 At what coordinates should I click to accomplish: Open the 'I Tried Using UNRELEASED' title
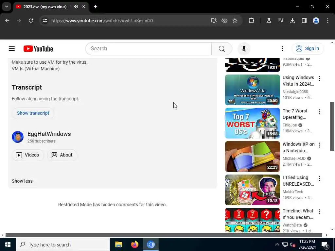[298, 181]
